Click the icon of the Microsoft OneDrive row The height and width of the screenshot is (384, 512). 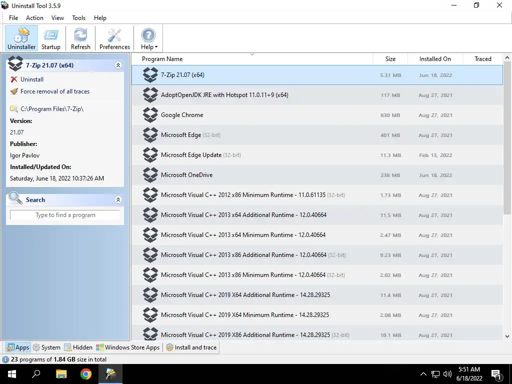pyautogui.click(x=150, y=174)
